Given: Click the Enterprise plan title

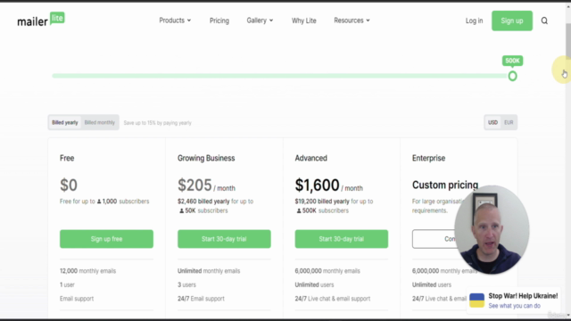Looking at the screenshot, I should (428, 158).
